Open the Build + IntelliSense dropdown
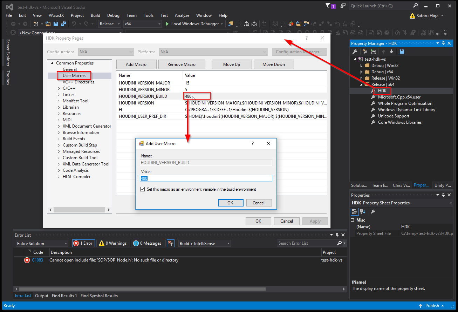Viewport: 458px width, 312px height. 205,243
